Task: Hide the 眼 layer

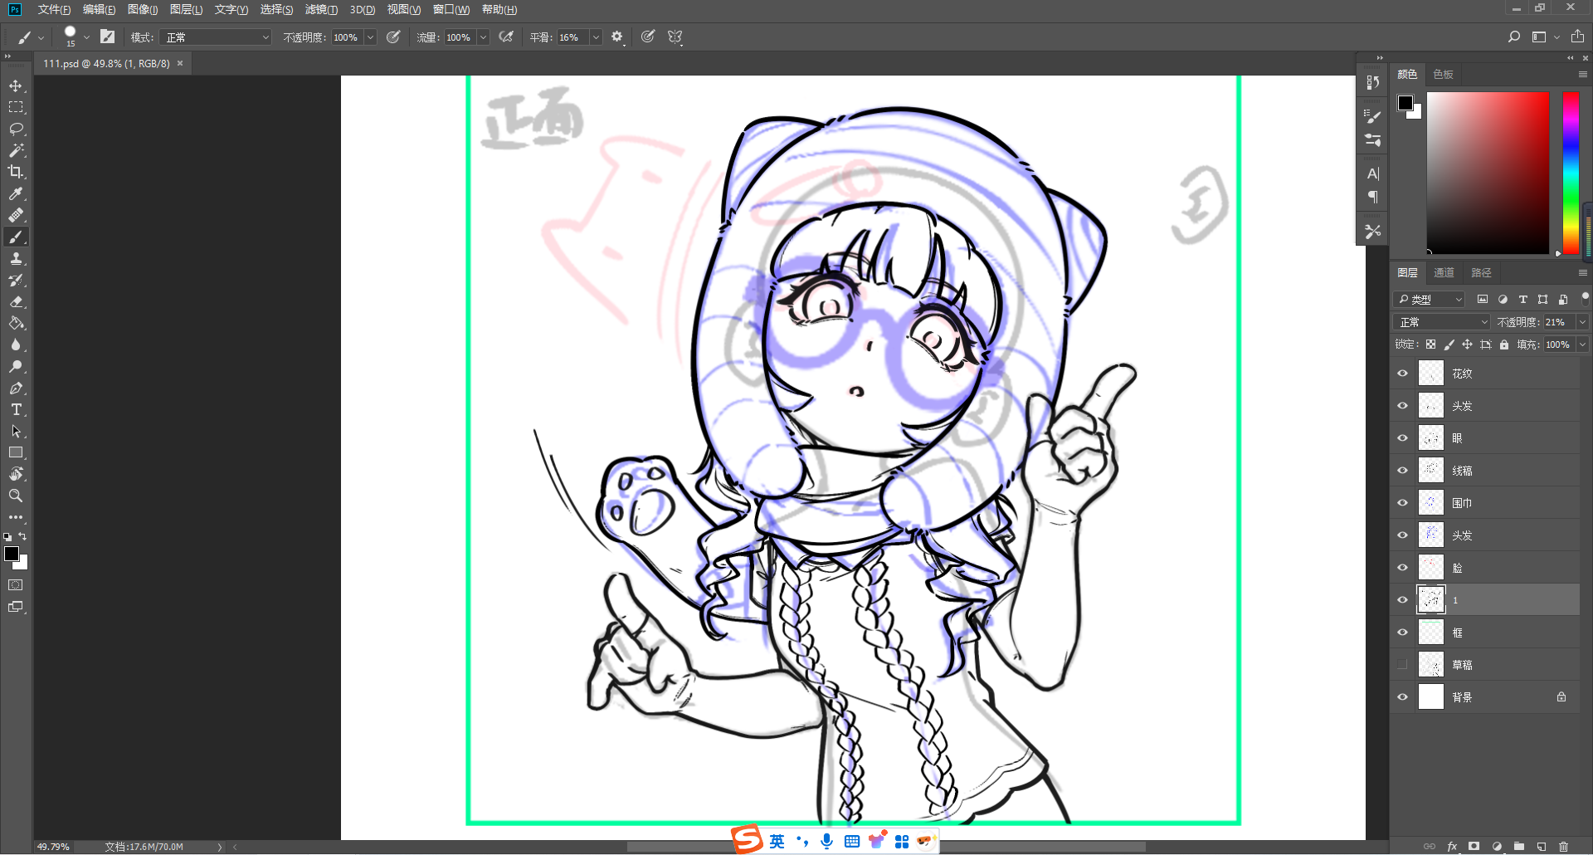Action: (x=1403, y=438)
